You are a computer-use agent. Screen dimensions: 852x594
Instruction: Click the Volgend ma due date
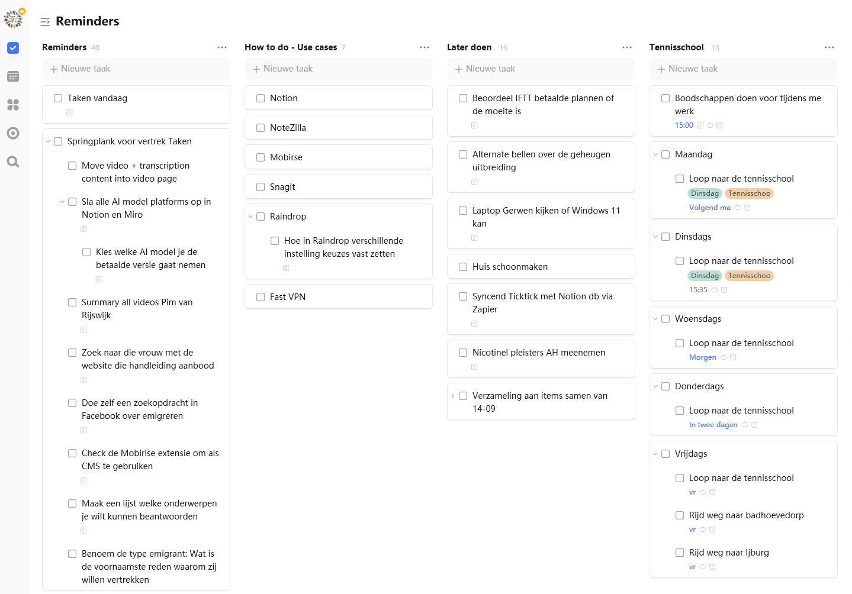pyautogui.click(x=709, y=208)
